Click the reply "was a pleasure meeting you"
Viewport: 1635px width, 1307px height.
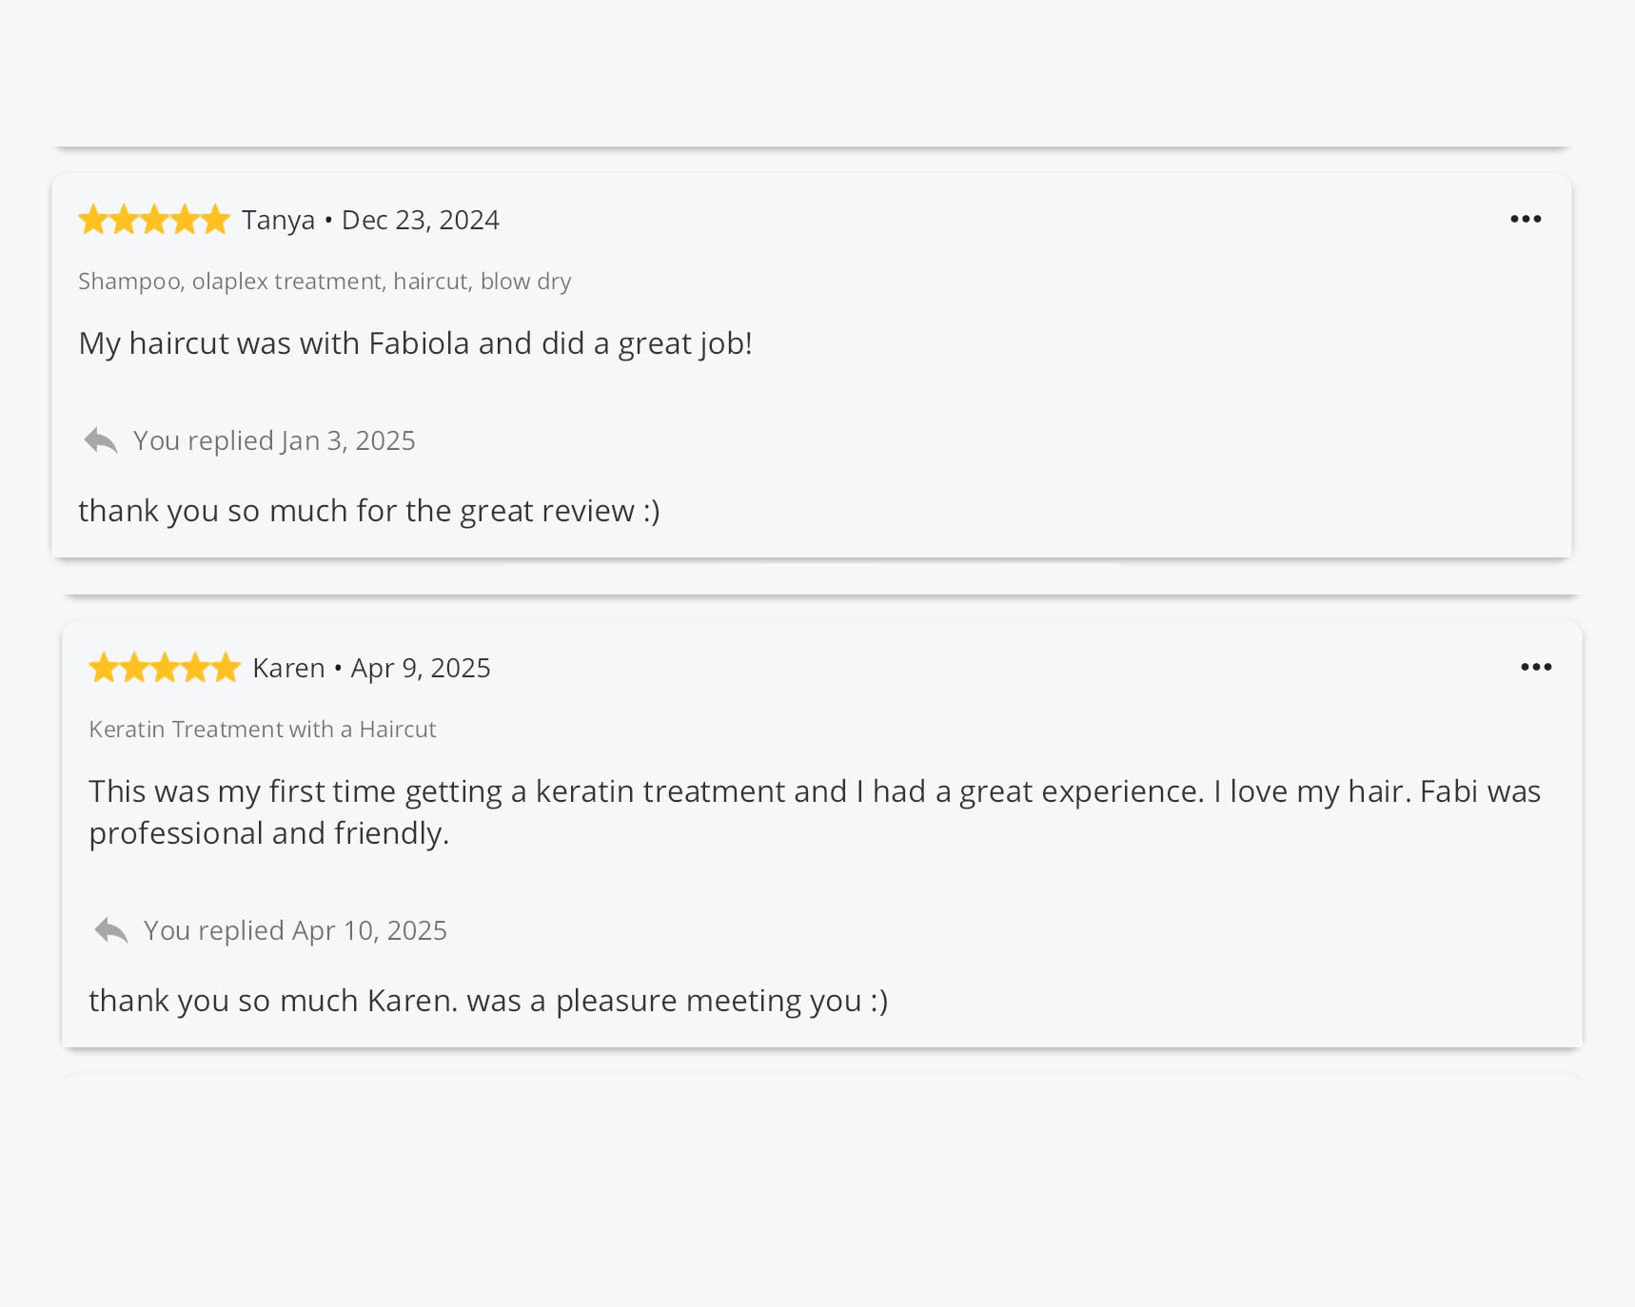[x=487, y=1002]
